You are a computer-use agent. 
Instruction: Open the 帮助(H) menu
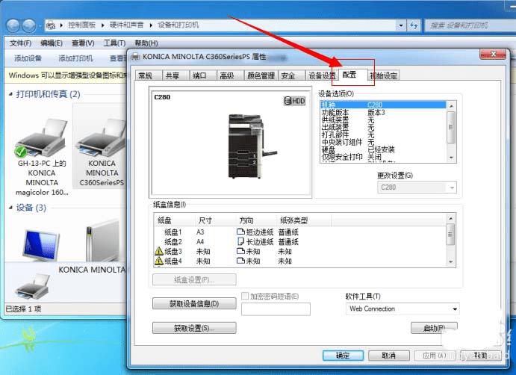coord(146,43)
